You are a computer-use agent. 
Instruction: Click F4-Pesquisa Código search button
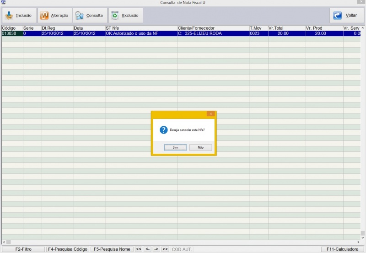point(67,249)
